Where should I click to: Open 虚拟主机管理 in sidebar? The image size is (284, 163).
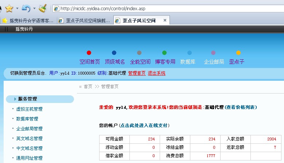point(29,109)
